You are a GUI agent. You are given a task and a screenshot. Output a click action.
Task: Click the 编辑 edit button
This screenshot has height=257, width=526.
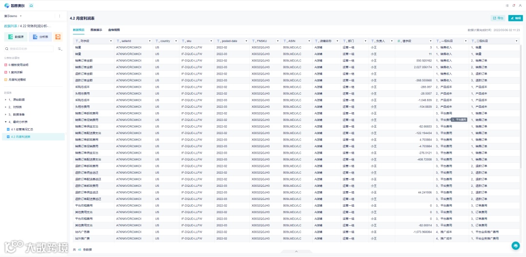tap(516, 18)
